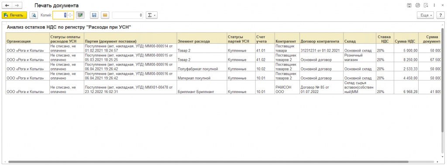Screen dimensions: 447x166
Task: Select cell with document ММХ01-00478
Action: (131, 87)
